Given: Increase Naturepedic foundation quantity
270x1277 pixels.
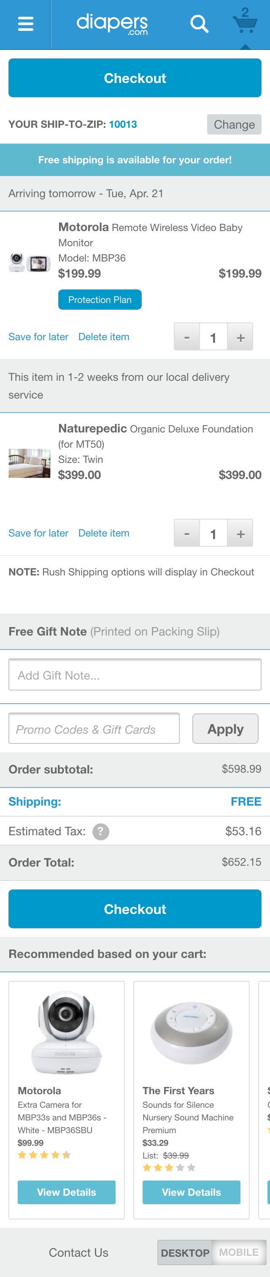Looking at the screenshot, I should [240, 534].
